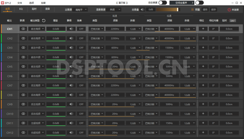Open mix source 关闭 dropdown
The width and height of the screenshot is (244, 139).
click(113, 10)
